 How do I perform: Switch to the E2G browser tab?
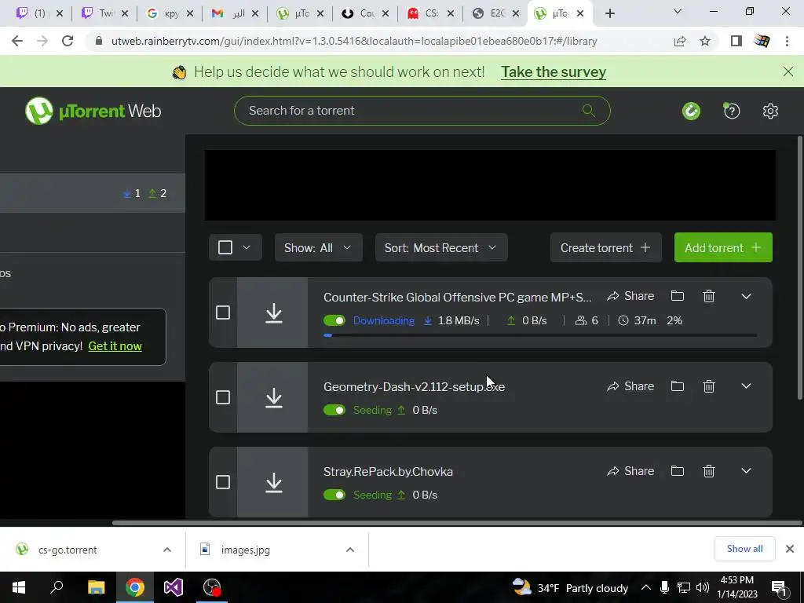coord(495,13)
